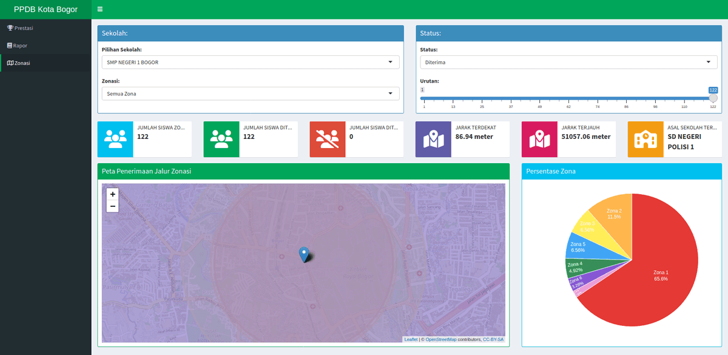Select the Zonasi menu item
728x355 pixels.
pyautogui.click(x=45, y=63)
